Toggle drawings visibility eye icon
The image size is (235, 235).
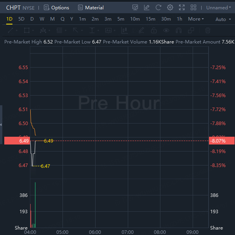[166, 30]
